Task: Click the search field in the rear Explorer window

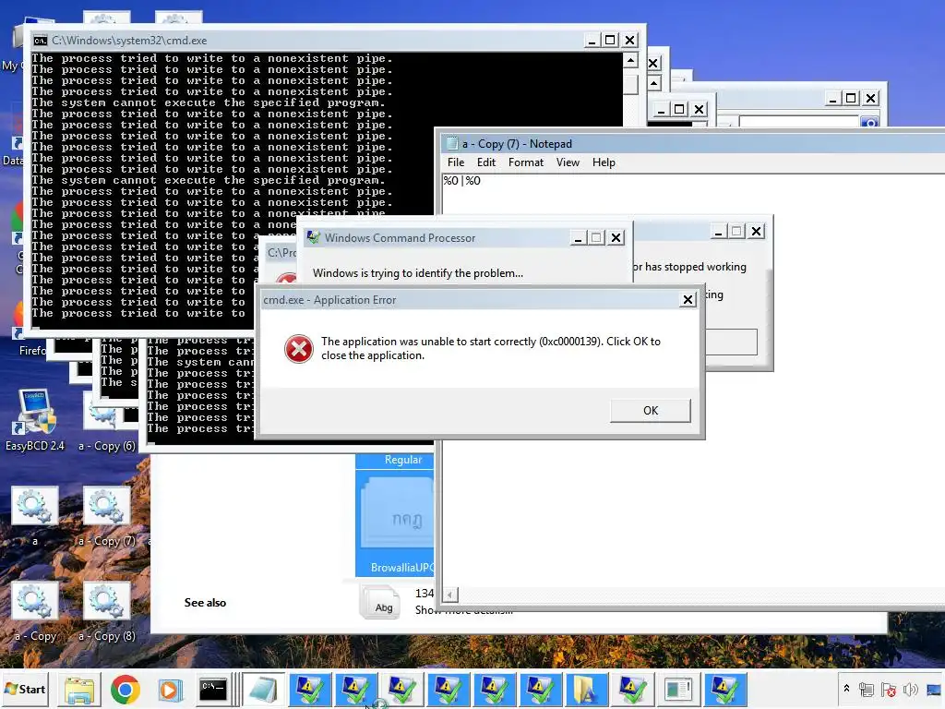Action: tap(799, 122)
